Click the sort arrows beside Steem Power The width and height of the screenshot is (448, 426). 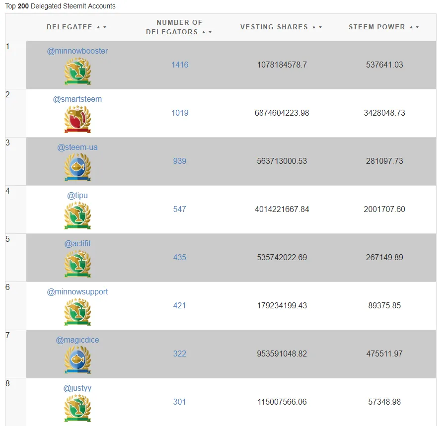click(x=414, y=27)
